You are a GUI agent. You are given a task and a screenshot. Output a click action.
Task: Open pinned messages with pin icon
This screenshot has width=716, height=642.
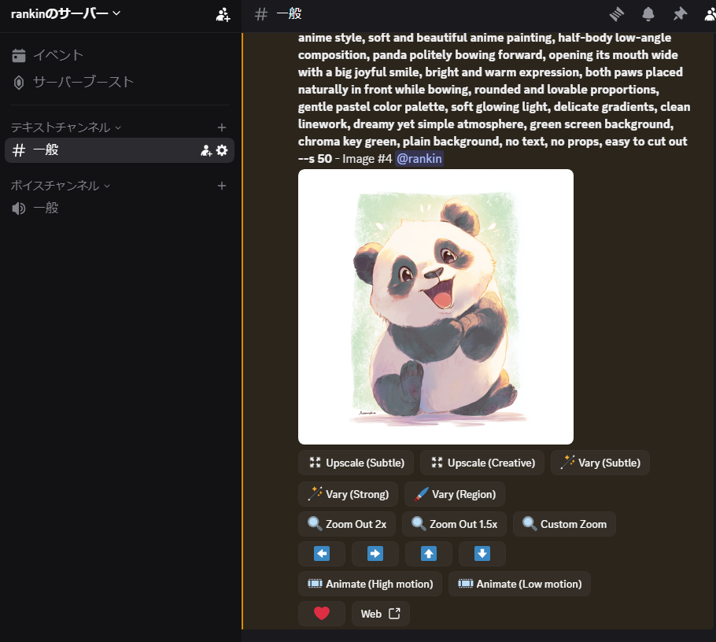[680, 14]
